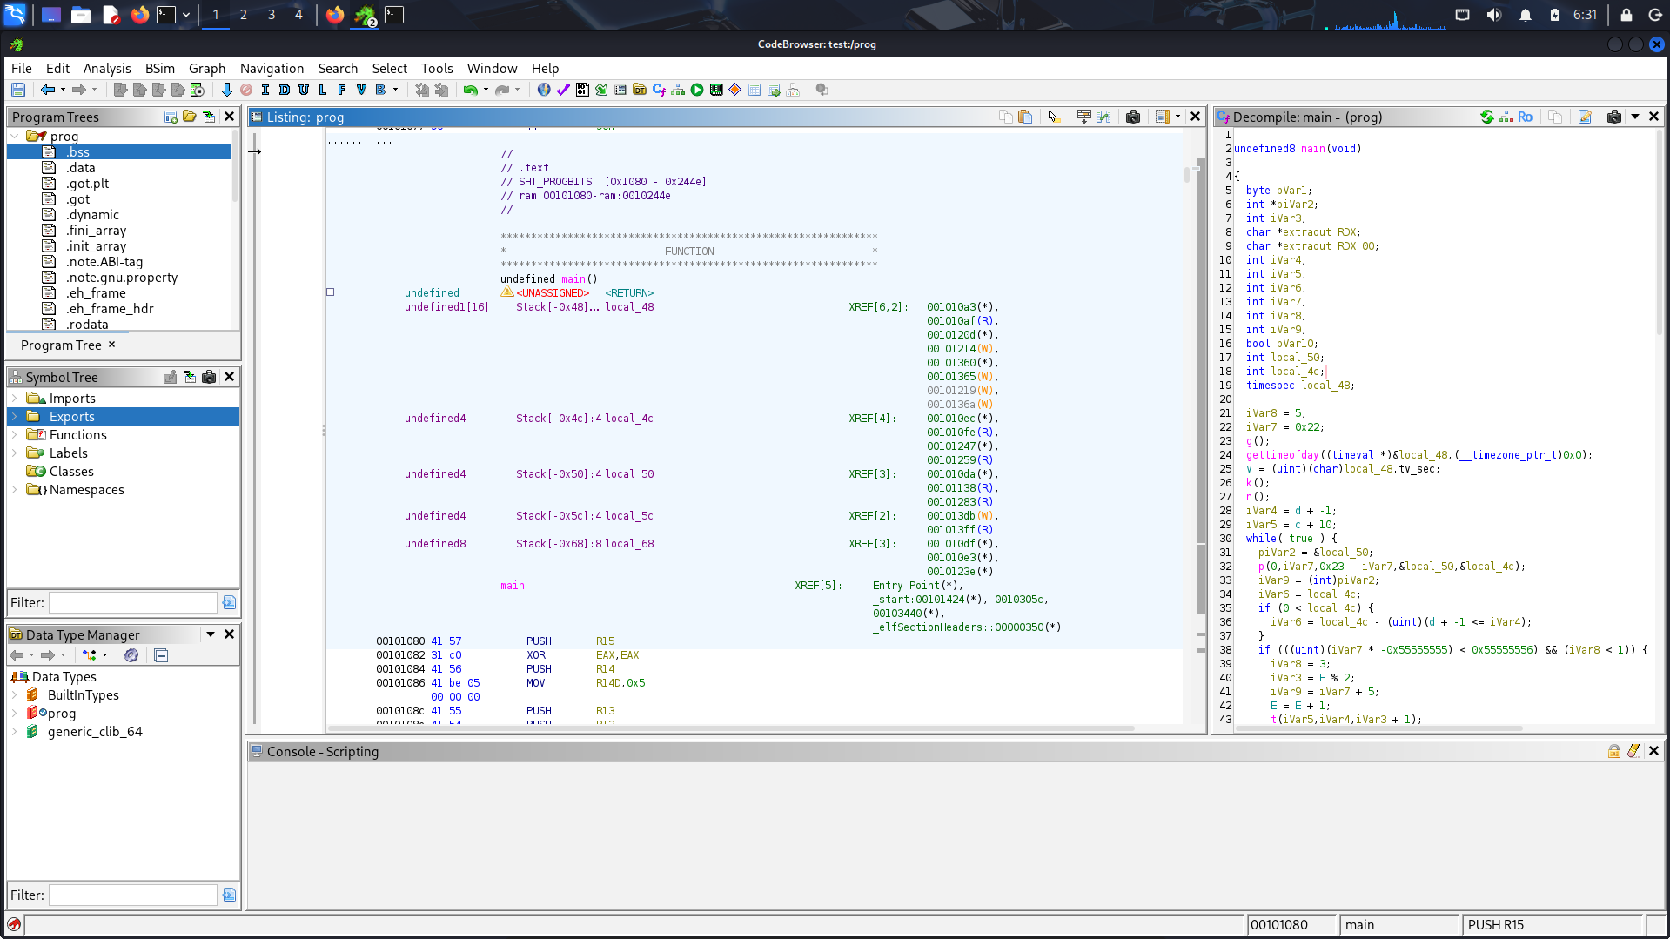1670x939 pixels.
Task: Re-decompile using green refresh icon in Decompile panel
Action: (1487, 117)
